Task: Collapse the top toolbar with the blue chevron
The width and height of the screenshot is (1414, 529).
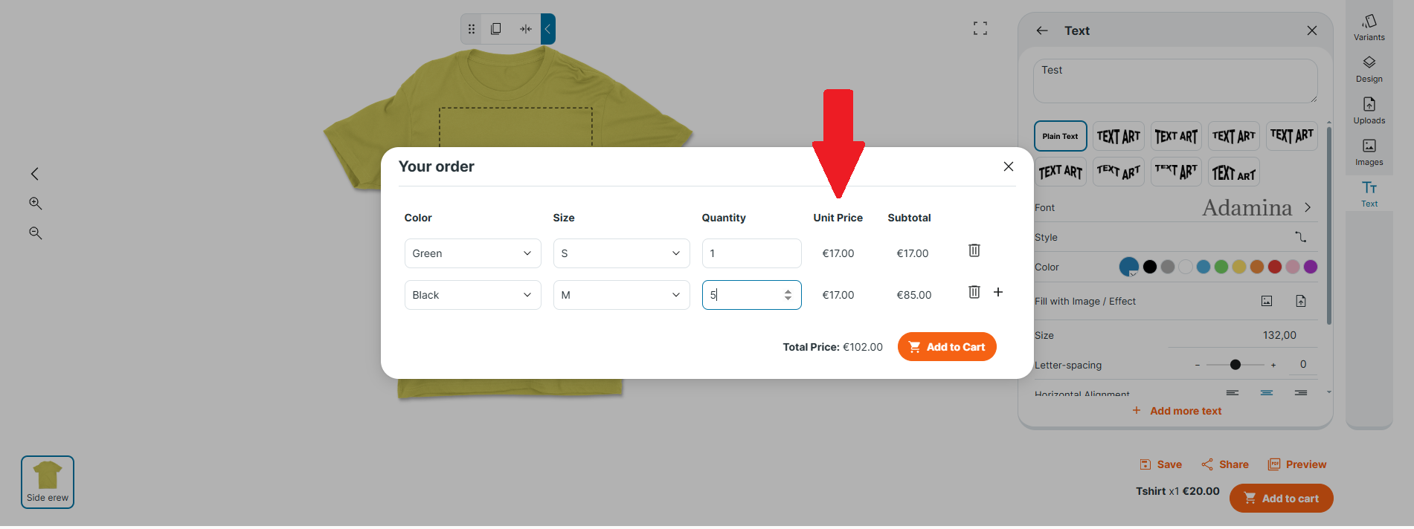Action: click(x=548, y=29)
